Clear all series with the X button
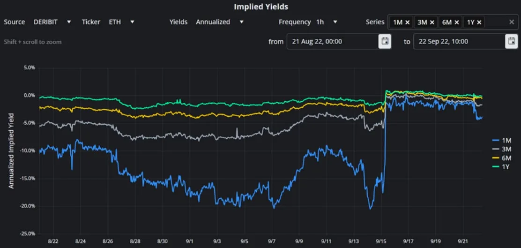521x248 pixels. click(x=512, y=22)
